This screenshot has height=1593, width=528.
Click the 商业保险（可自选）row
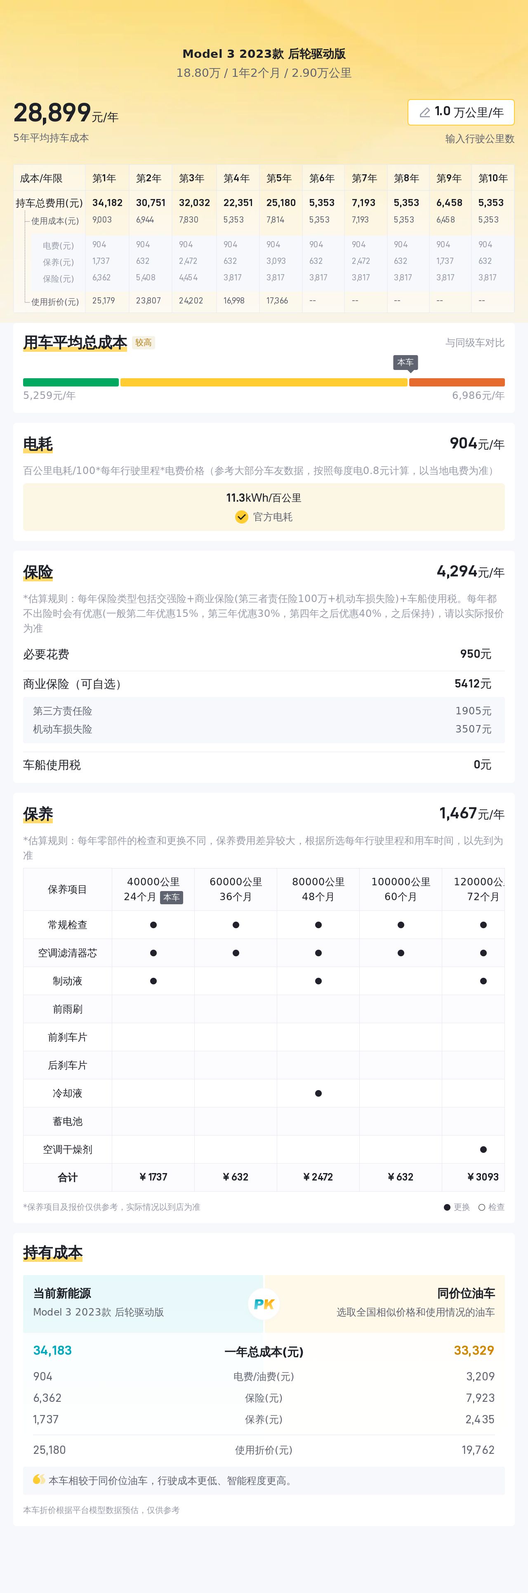[x=264, y=684]
